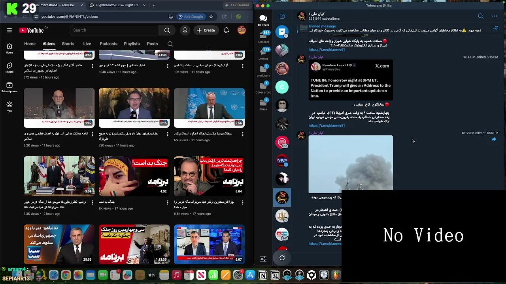Open options for the 3:55 video
This screenshot has height=284, width=506.
pos(93,66)
